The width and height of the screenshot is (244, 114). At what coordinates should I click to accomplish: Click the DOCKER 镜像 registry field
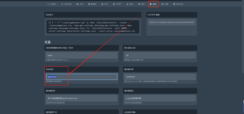click(172, 22)
